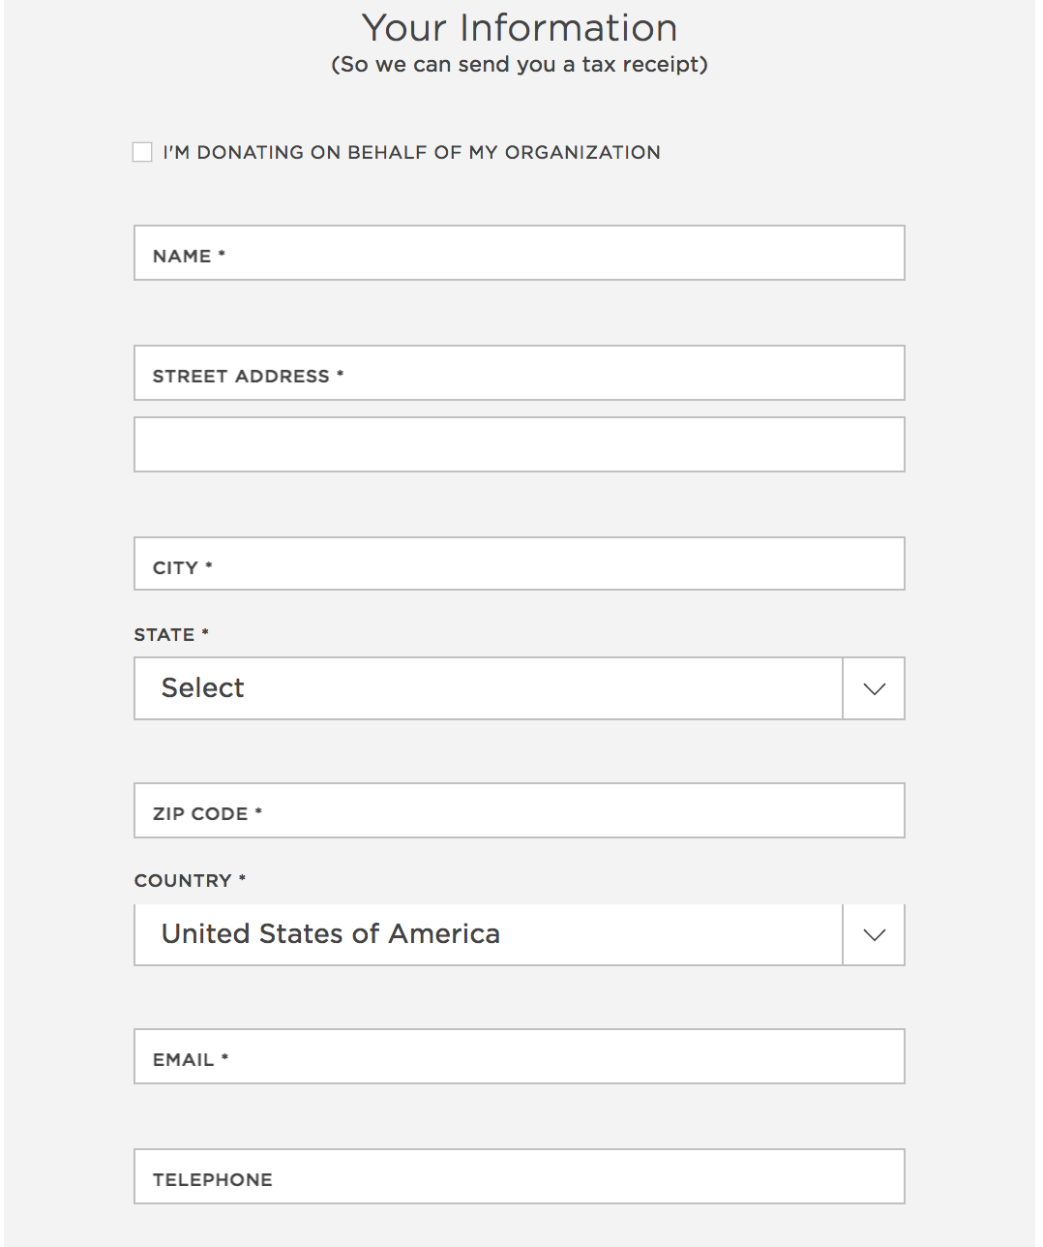Viewport: 1043px width, 1247px height.
Task: Focus the City text field
Action: 519,564
